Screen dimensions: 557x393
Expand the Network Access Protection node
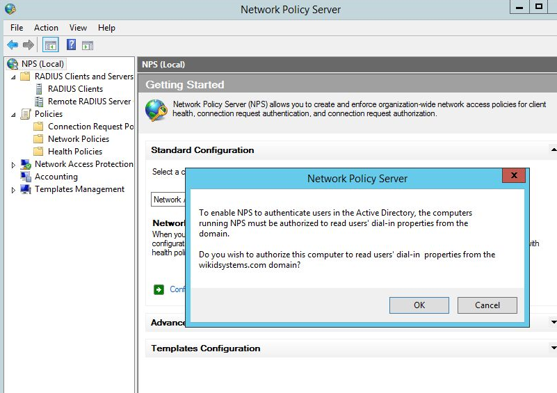coord(13,165)
